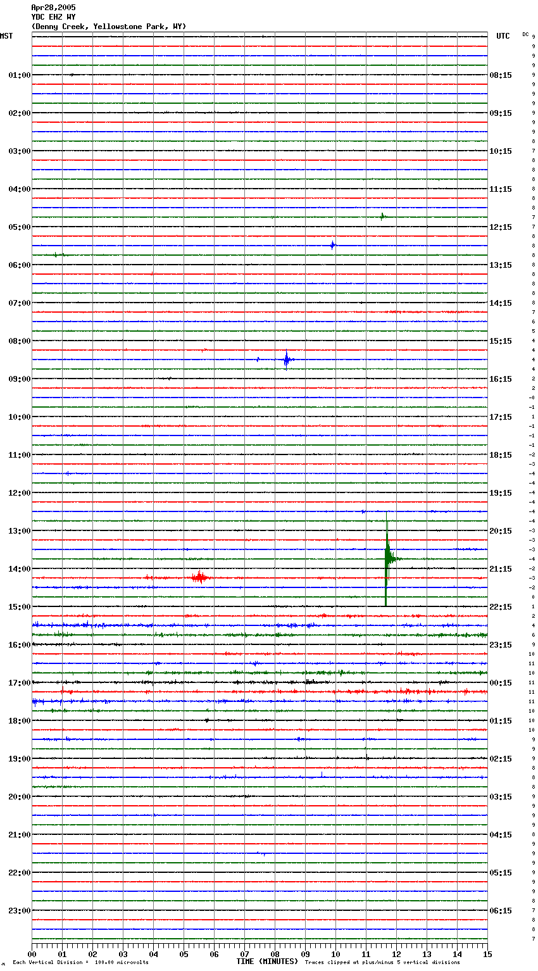Screen dimensions: 538x971
Task: Click the 21:15 UTC time label
Action: click(x=501, y=569)
